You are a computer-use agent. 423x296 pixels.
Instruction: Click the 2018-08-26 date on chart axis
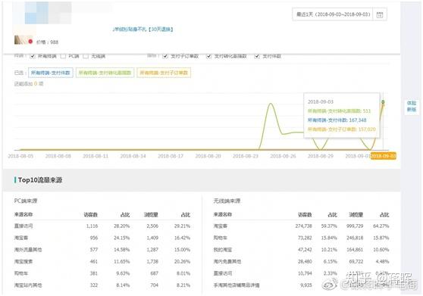click(283, 156)
